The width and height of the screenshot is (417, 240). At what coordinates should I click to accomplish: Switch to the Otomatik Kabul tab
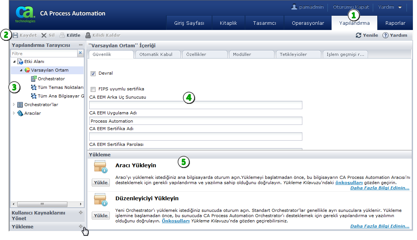point(156,54)
